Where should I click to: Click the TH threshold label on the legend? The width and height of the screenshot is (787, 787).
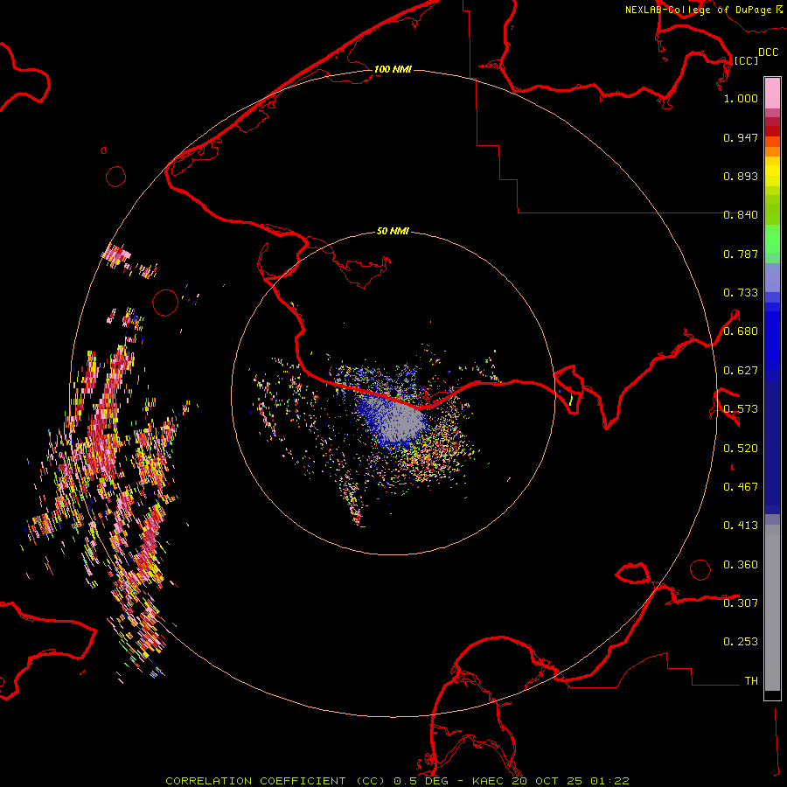tap(751, 681)
